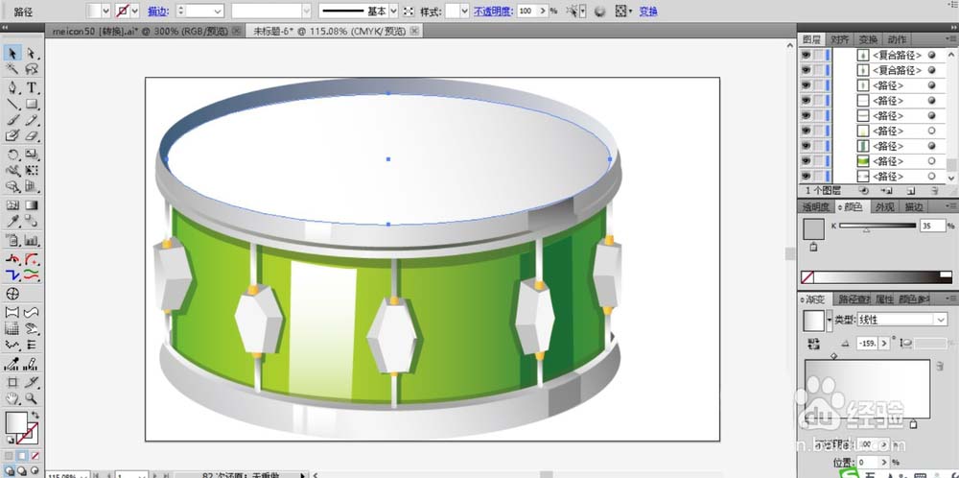
Task: Set toolbox fill mode to Gradient
Action: pyautogui.click(x=22, y=456)
